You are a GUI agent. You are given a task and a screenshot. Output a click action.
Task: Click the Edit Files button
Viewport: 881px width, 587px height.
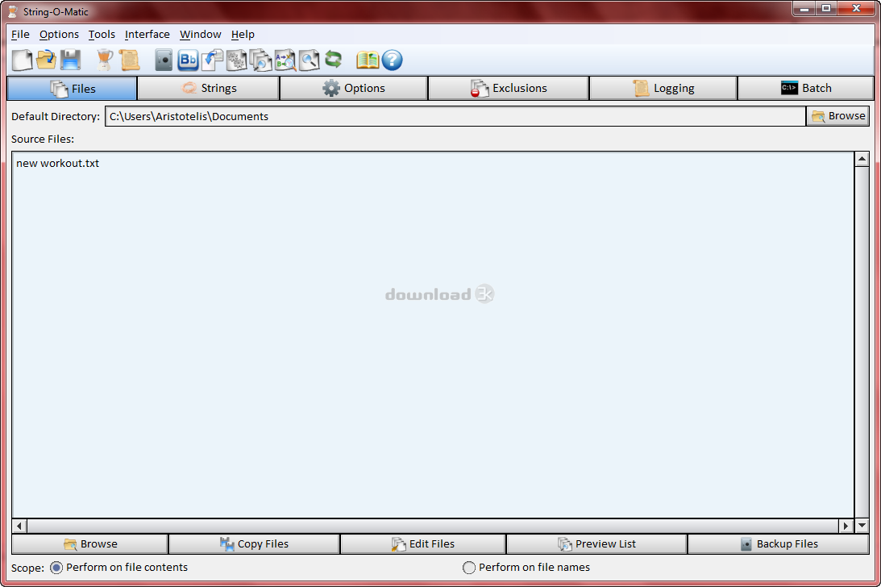423,543
